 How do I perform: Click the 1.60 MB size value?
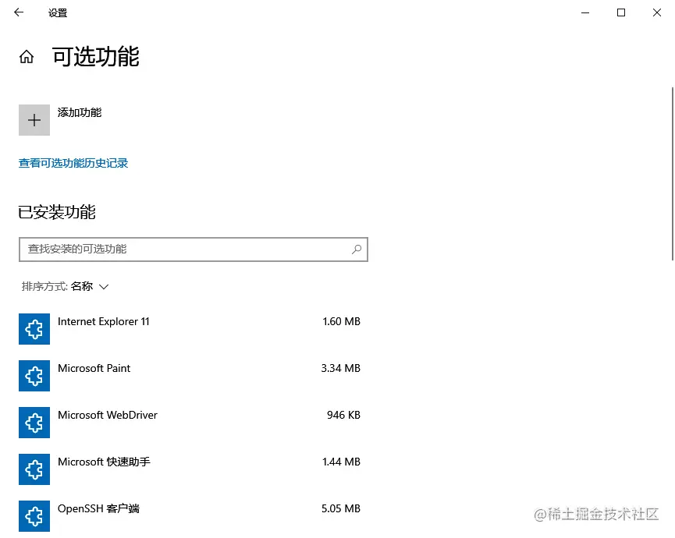[x=341, y=322]
